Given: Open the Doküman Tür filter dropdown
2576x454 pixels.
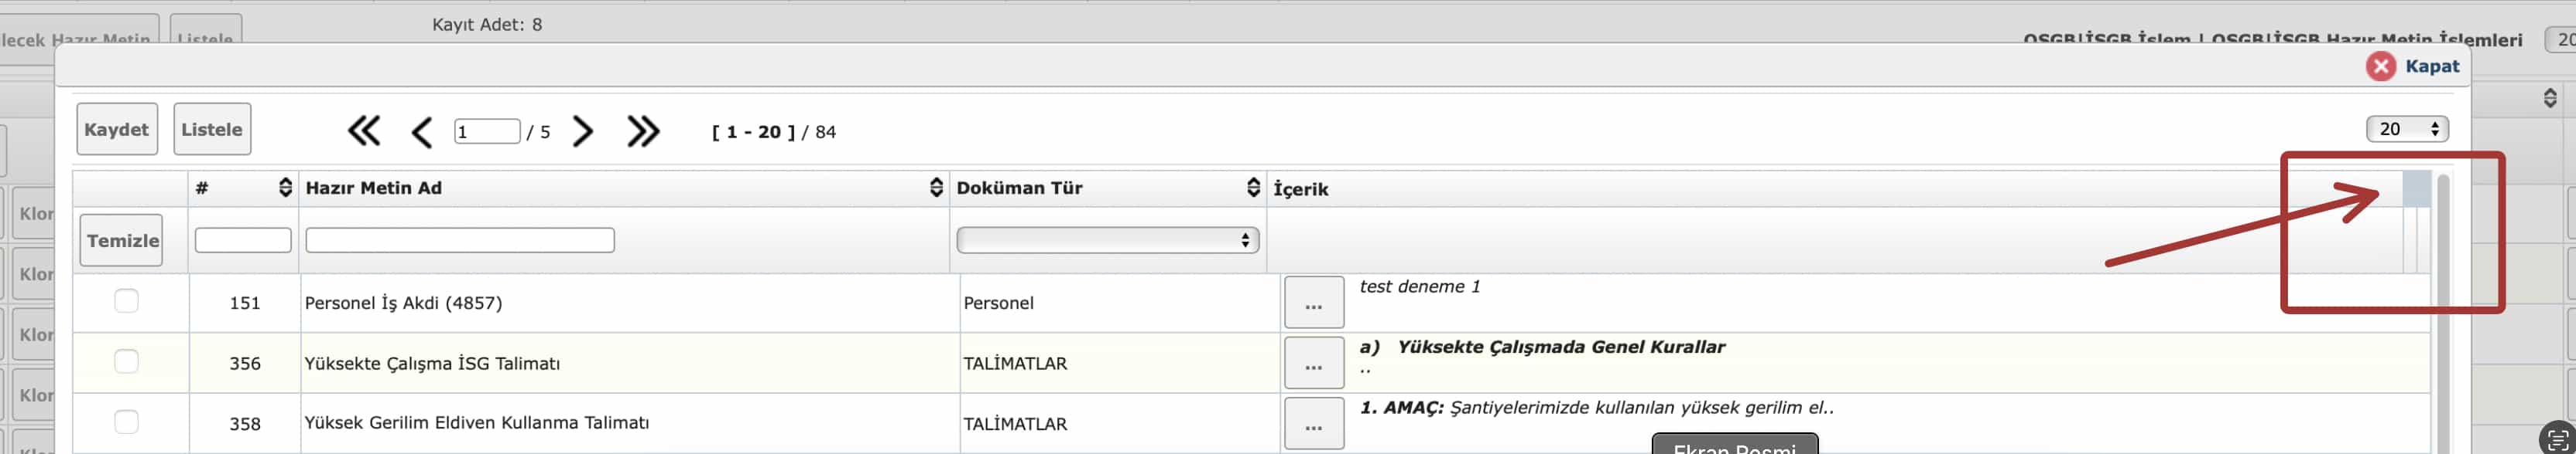Looking at the screenshot, I should click(x=1107, y=240).
